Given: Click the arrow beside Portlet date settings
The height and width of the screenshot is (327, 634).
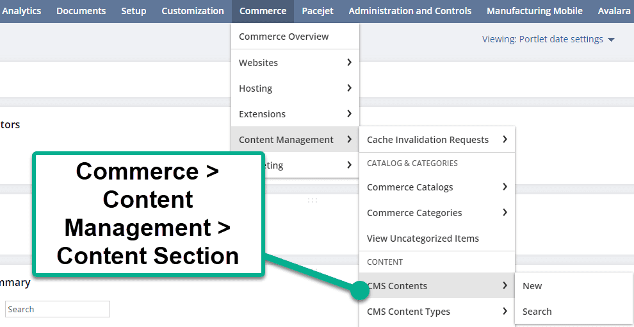Looking at the screenshot, I should (x=611, y=40).
